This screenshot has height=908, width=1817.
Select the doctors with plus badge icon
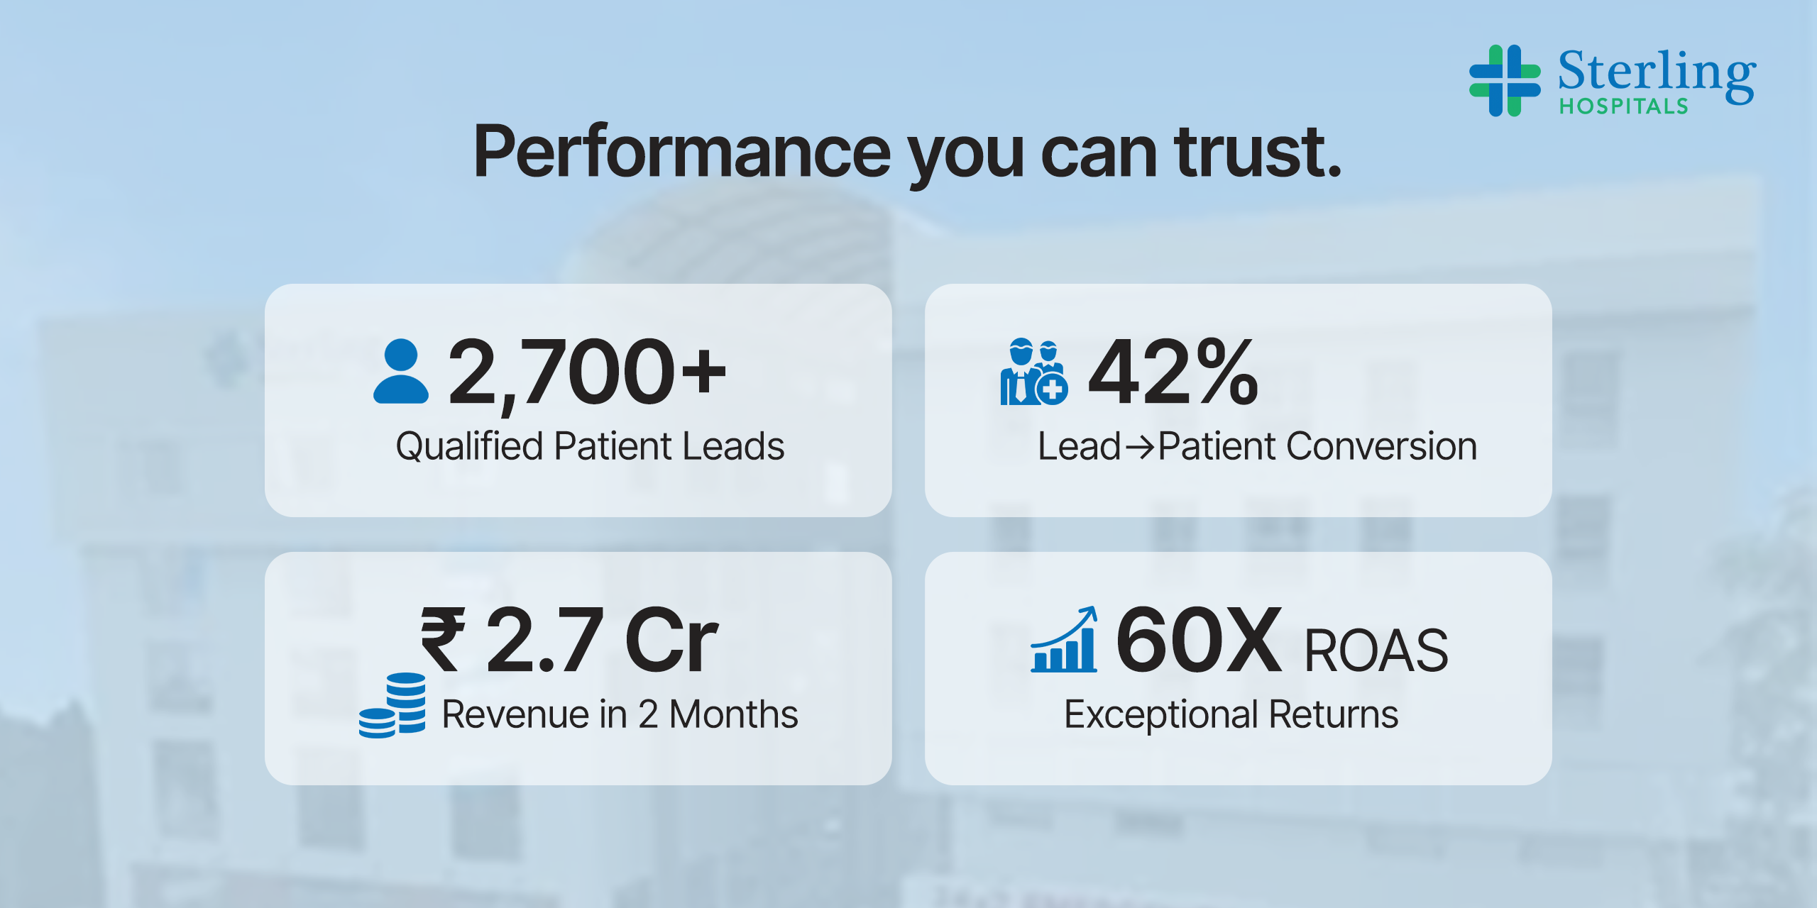(x=1033, y=372)
